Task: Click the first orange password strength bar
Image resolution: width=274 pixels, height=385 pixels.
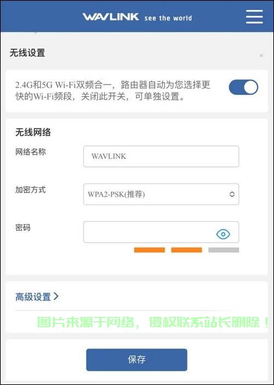Action: [x=149, y=250]
